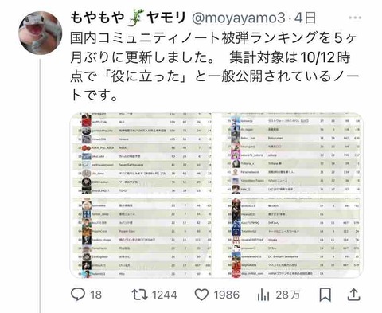Open the top-left ranking table image
This screenshot has width=382, height=313.
(142, 154)
